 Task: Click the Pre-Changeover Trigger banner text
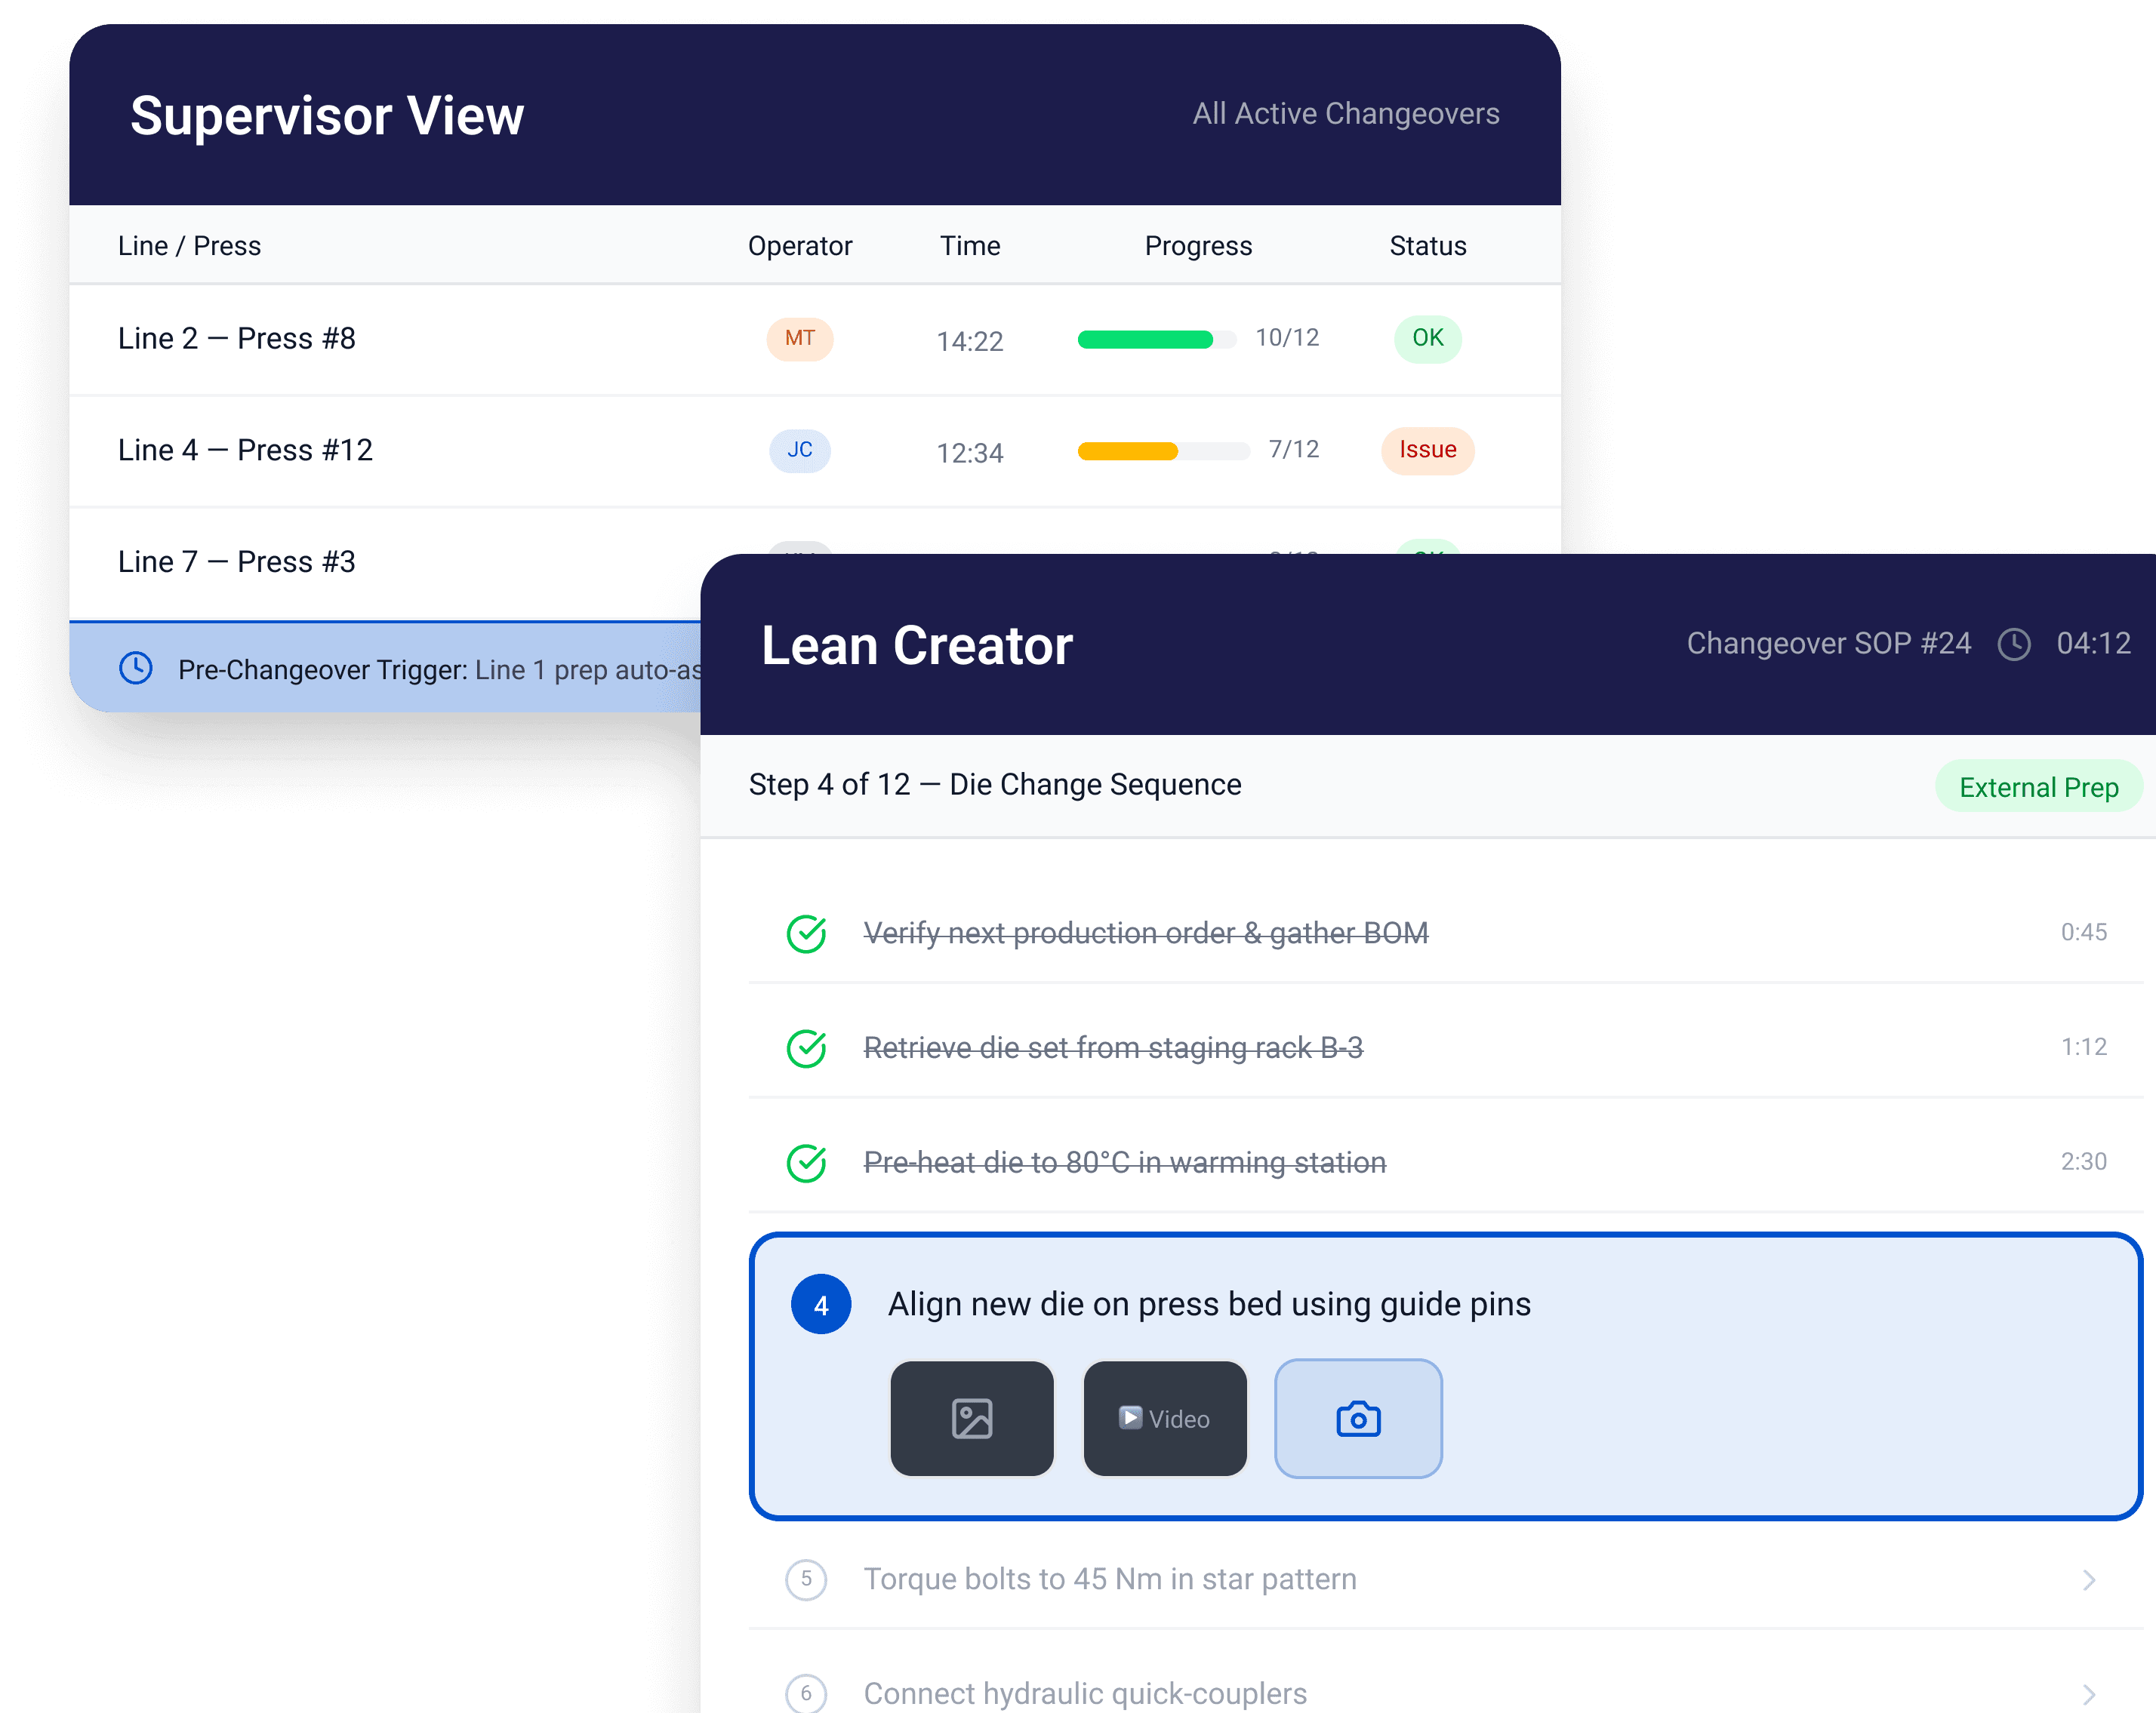439,669
